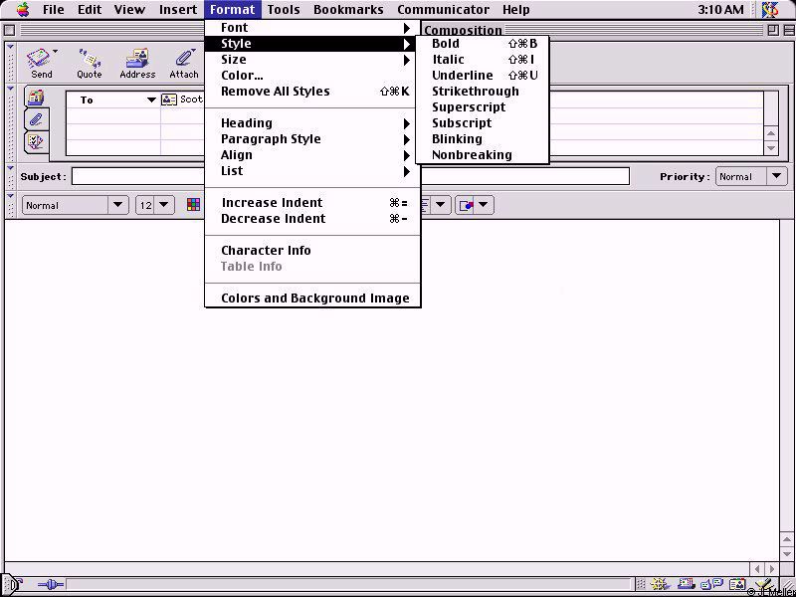
Task: Choose Nonbreaking from the Style submenu
Action: click(x=483, y=155)
